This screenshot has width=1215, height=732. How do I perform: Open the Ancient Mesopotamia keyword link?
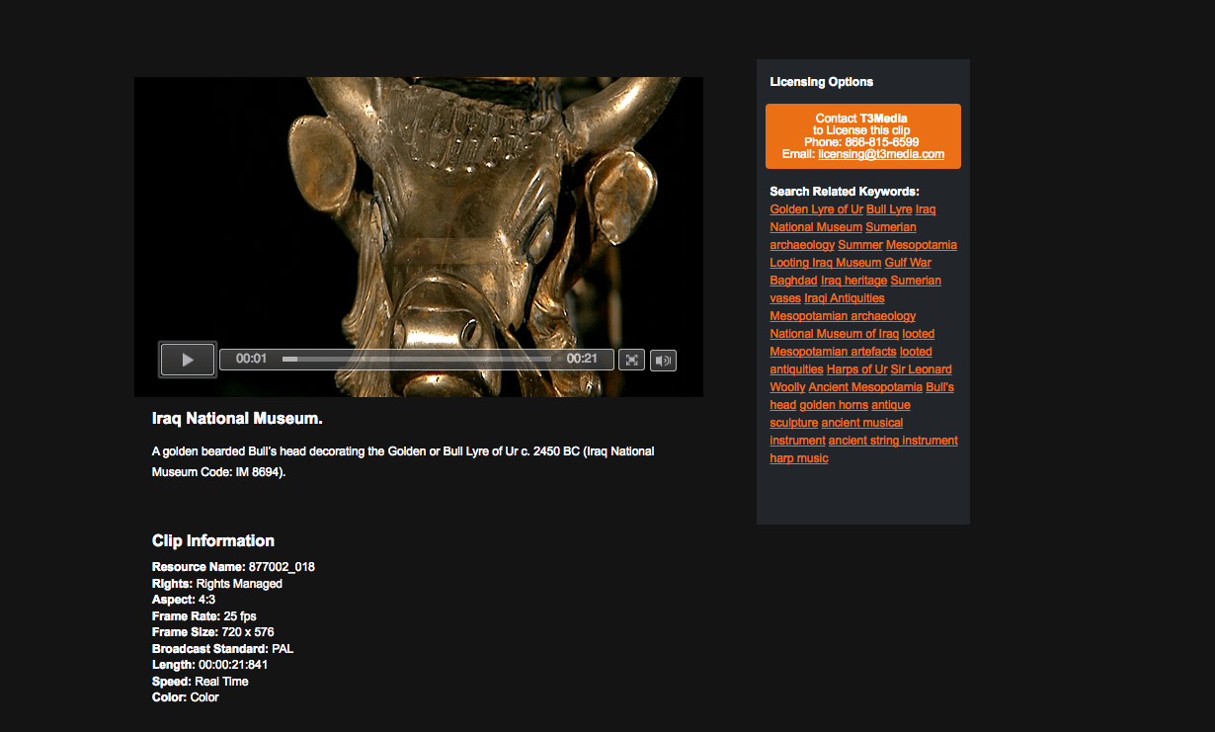[x=865, y=387]
